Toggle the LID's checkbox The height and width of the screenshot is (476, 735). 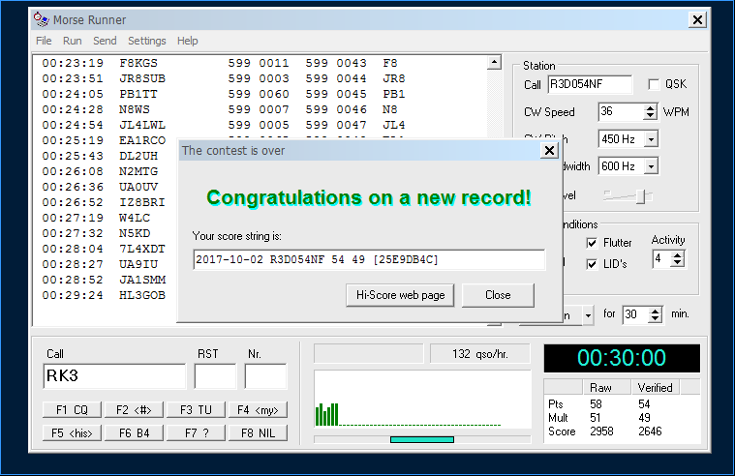(x=592, y=264)
